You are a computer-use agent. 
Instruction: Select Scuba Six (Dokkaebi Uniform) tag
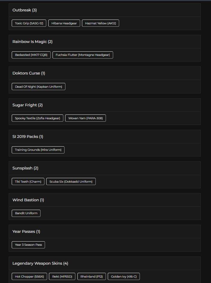71,181
